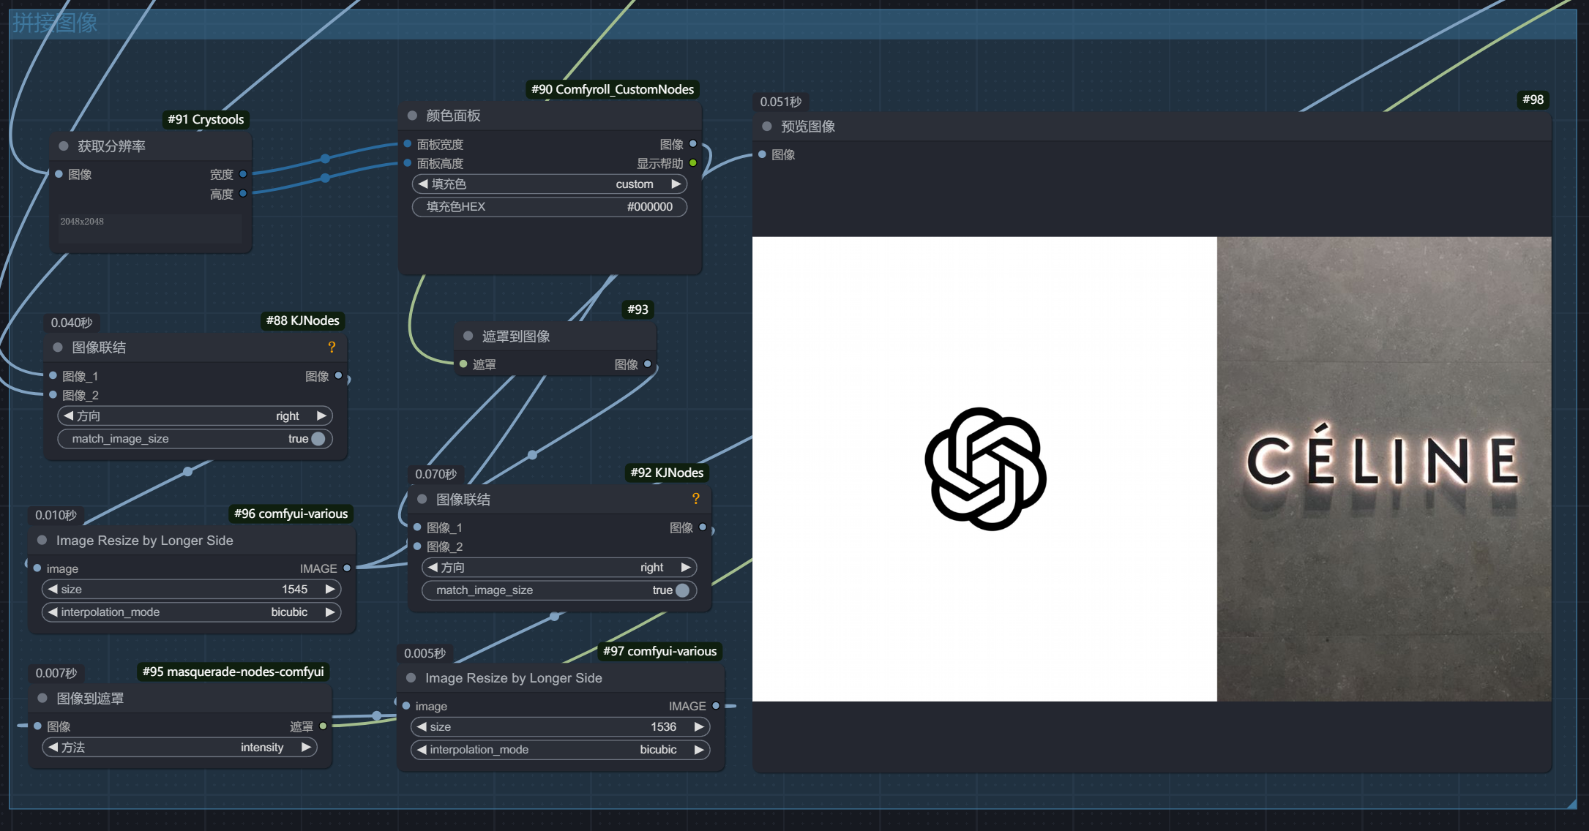Viewport: 1589px width, 831px height.
Task: Collapse the 获取分辨率 node via its dot
Action: [x=64, y=146]
